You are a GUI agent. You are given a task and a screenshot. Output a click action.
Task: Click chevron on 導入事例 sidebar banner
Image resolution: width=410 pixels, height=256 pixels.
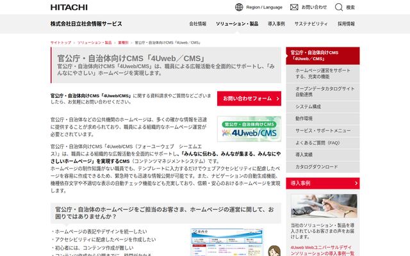coord(356,184)
